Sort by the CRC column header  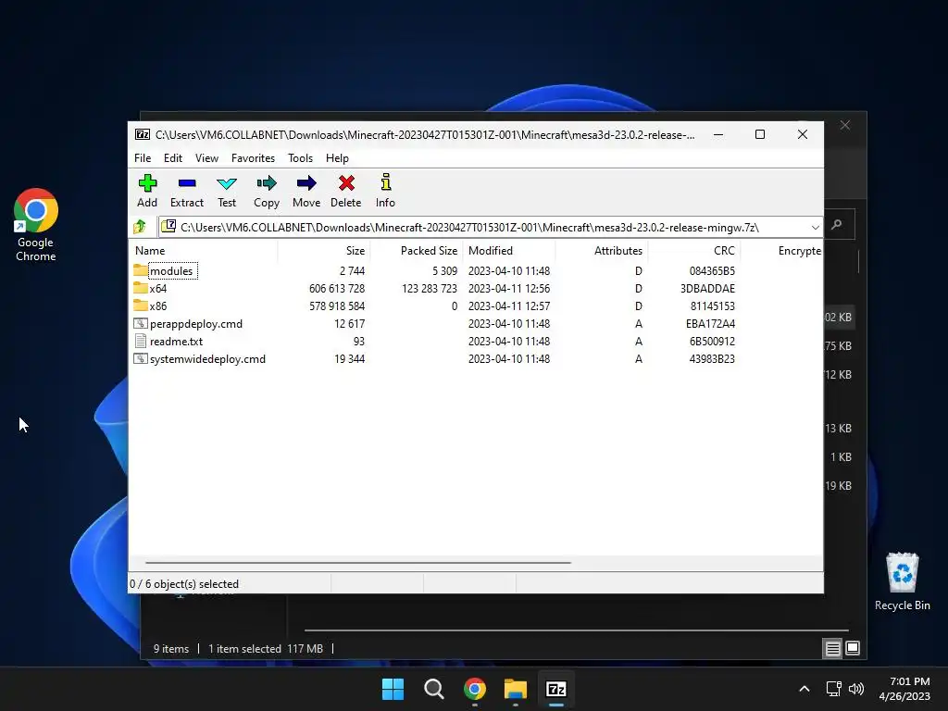click(x=694, y=250)
